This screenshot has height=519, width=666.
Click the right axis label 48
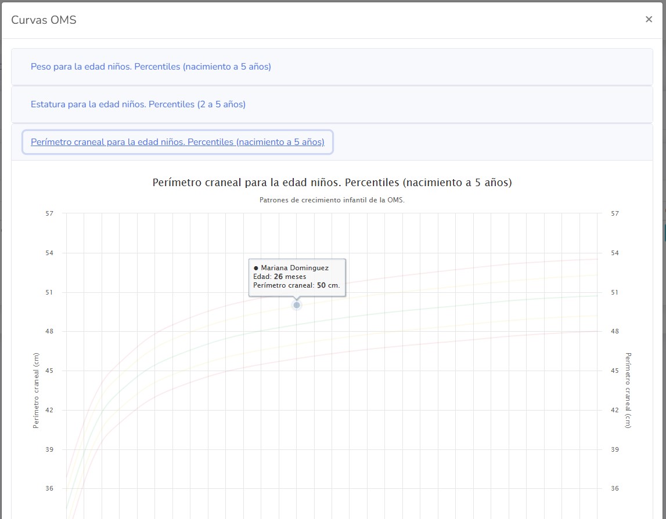tap(615, 332)
